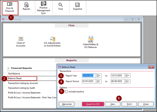Select the Trial Balance report
The image size is (157, 112).
click(x=14, y=74)
